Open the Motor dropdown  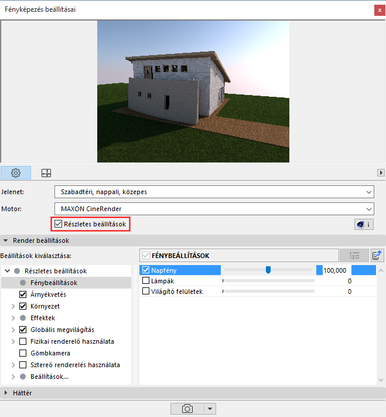pyautogui.click(x=214, y=209)
